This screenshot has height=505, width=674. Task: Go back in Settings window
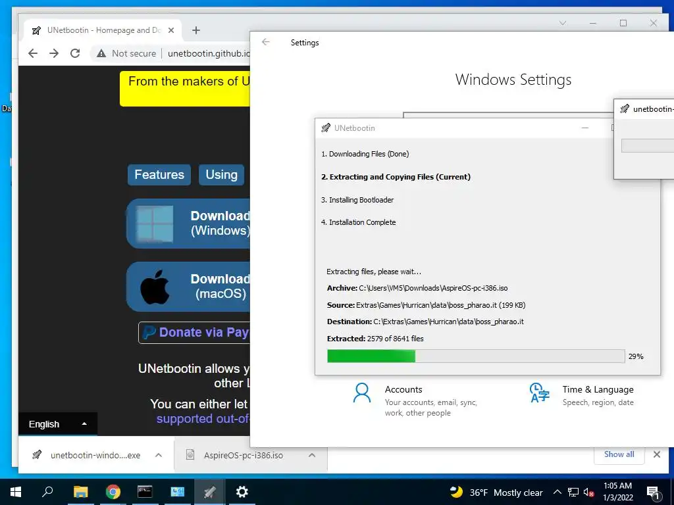[x=266, y=42]
